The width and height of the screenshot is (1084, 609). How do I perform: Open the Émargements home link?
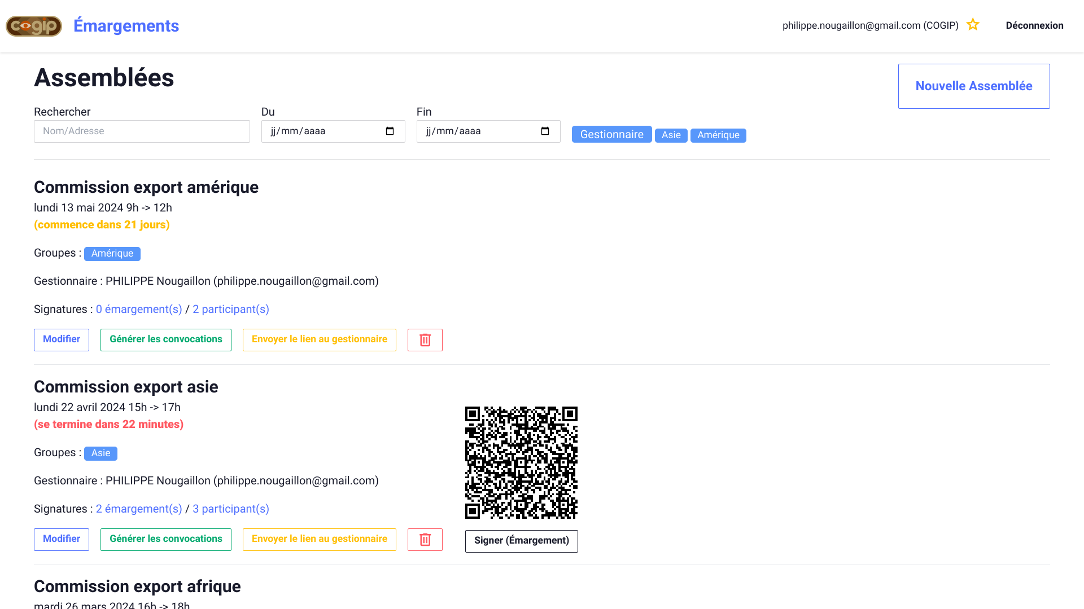coord(126,26)
